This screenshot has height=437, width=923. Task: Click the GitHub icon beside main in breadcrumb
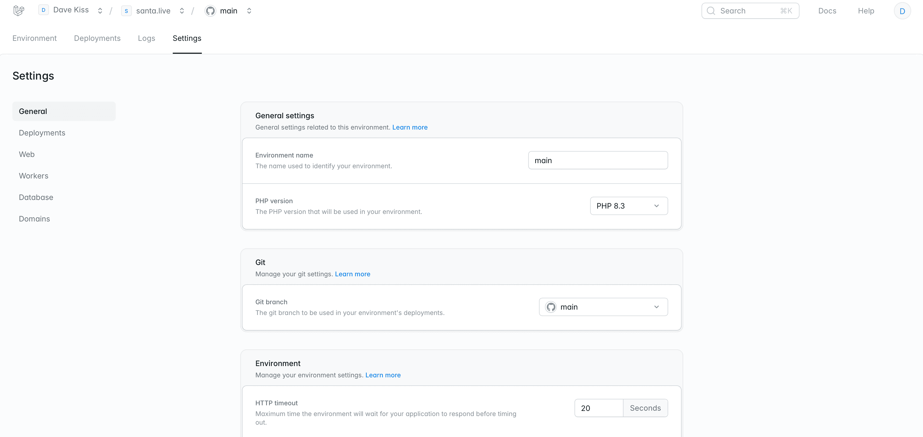coord(210,11)
